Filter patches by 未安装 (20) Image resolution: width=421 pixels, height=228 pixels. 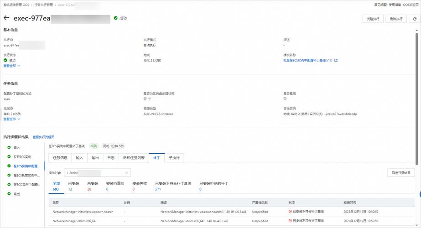click(x=92, y=187)
